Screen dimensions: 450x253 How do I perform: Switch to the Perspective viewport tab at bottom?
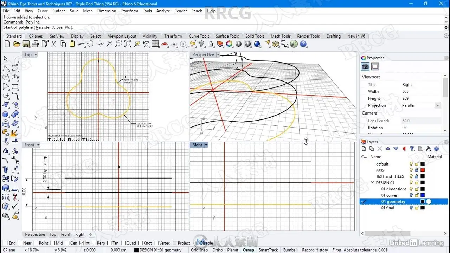point(35,235)
